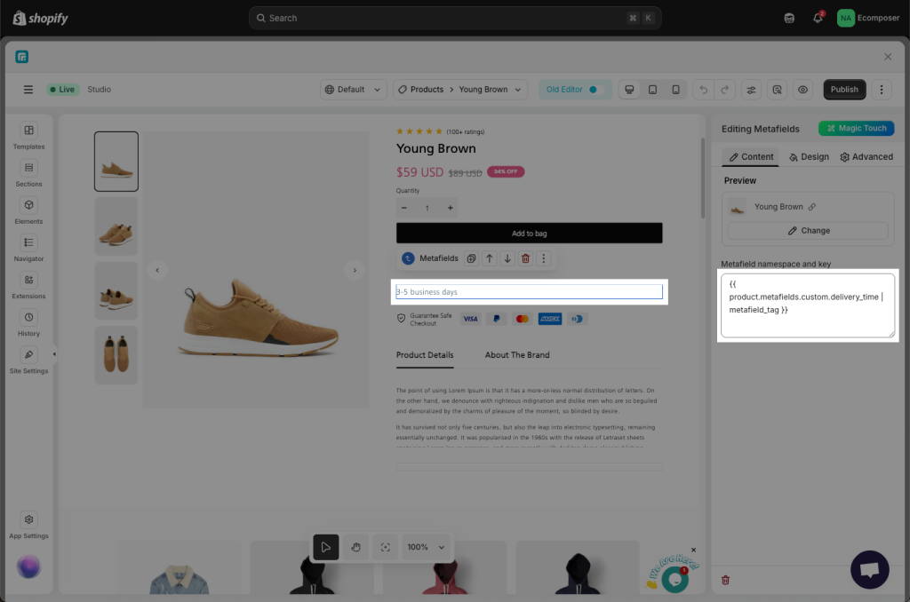Click in the Shopify Search field
This screenshot has height=602, width=910.
click(x=455, y=18)
